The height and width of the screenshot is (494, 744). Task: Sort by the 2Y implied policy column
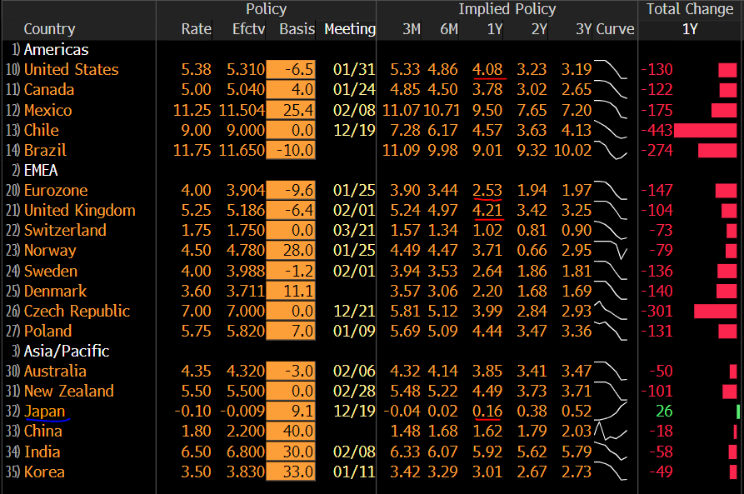pyautogui.click(x=539, y=29)
